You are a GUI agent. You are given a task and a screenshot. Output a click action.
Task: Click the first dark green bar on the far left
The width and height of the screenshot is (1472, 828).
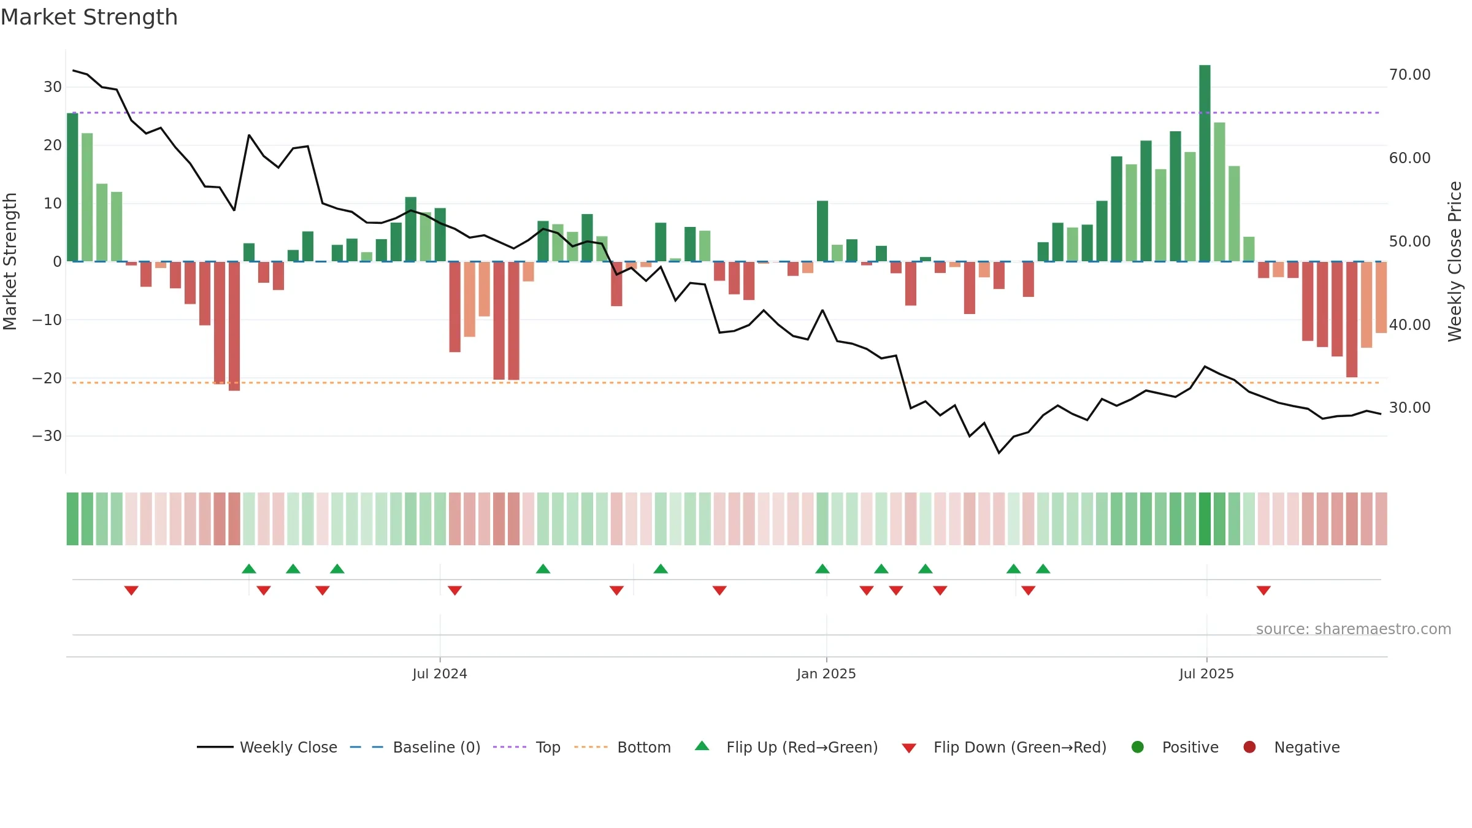[x=72, y=187]
